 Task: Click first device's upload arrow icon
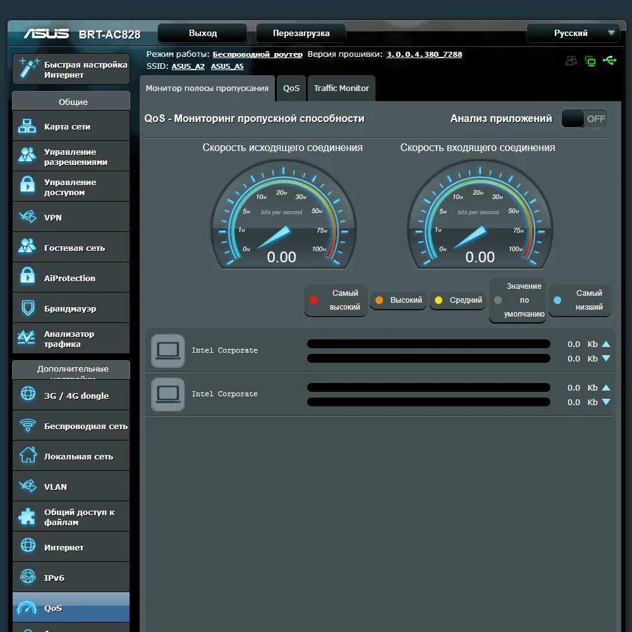pyautogui.click(x=606, y=344)
